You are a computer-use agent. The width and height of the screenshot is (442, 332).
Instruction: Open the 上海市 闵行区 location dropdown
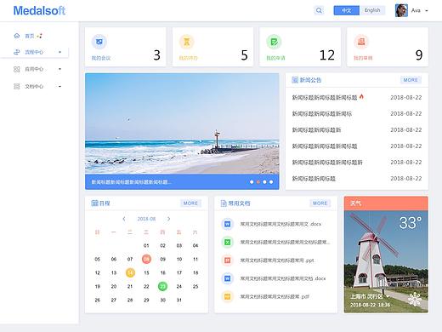coord(370,296)
